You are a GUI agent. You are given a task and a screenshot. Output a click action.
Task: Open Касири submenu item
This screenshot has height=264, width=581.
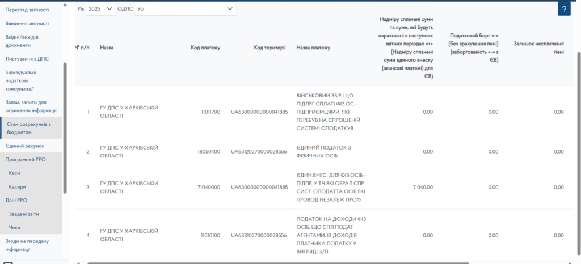tap(18, 187)
